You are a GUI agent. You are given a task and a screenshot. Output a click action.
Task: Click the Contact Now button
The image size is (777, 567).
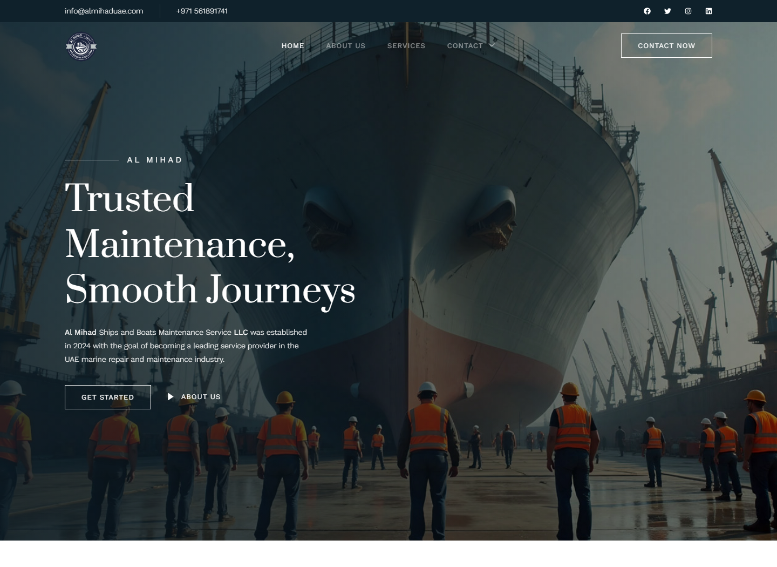[x=666, y=46]
